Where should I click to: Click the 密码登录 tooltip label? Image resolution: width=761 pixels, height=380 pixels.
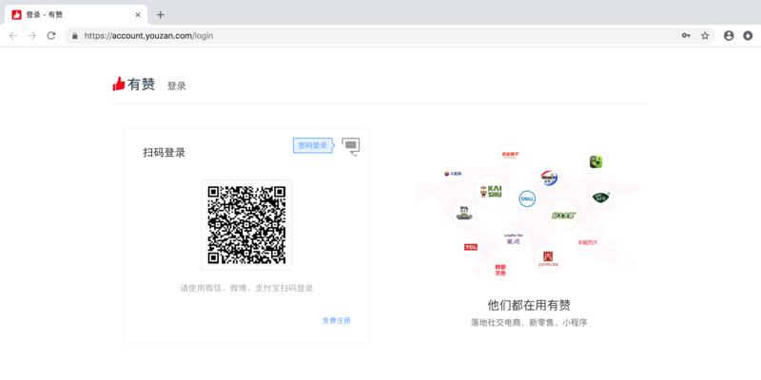313,145
